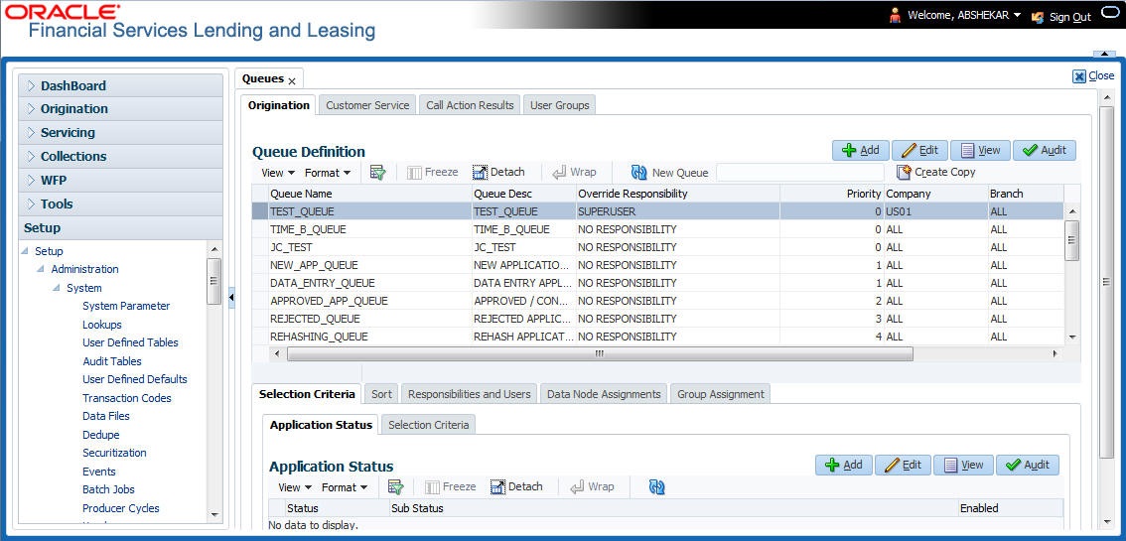This screenshot has width=1126, height=541.
Task: Expand the Collections accordion panel
Action: [x=121, y=157]
